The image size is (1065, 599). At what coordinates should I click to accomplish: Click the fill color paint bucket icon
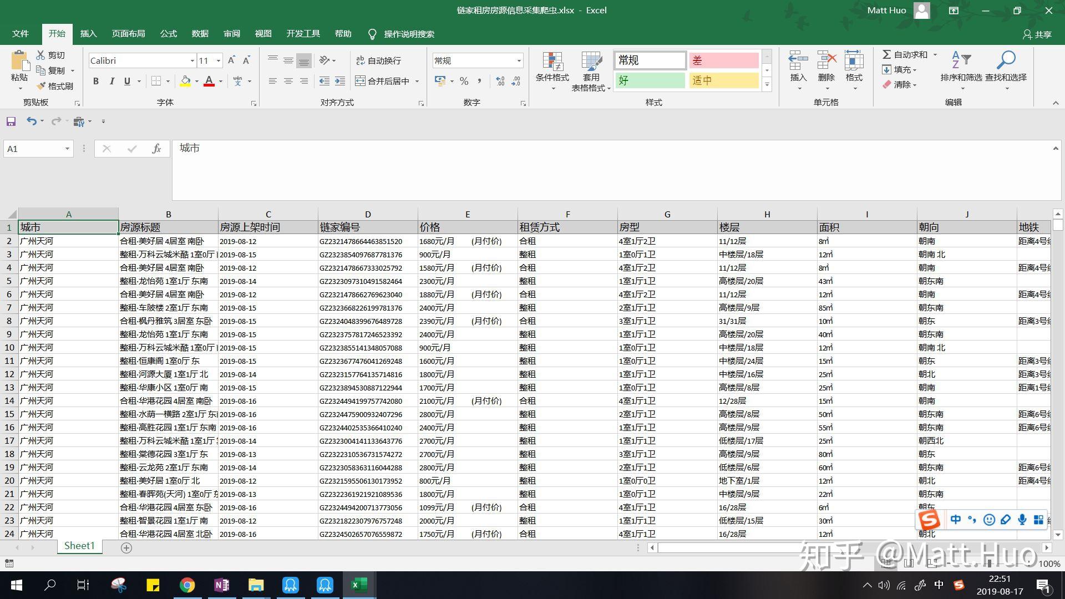[x=186, y=81]
